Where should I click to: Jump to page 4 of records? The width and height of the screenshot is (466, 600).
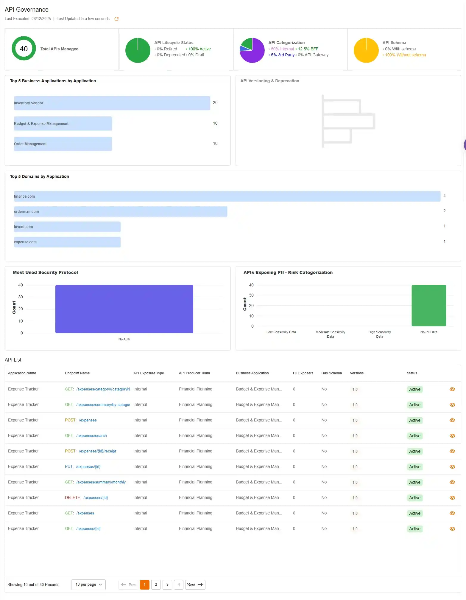click(179, 585)
